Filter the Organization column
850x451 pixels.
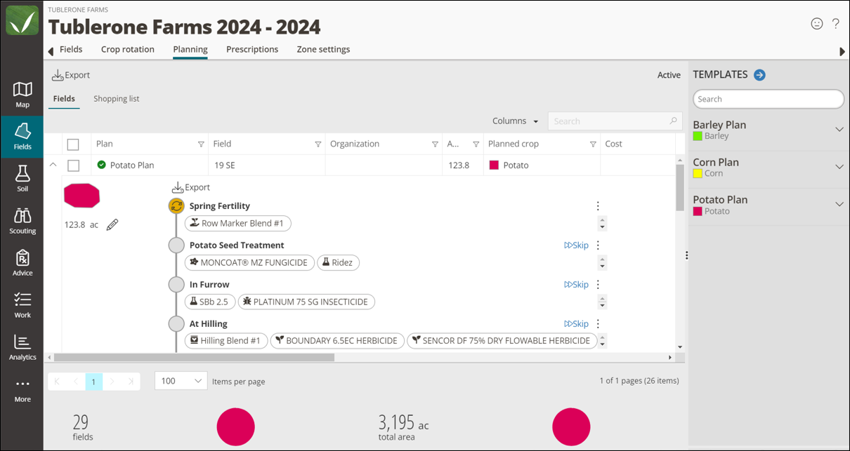pyautogui.click(x=435, y=144)
